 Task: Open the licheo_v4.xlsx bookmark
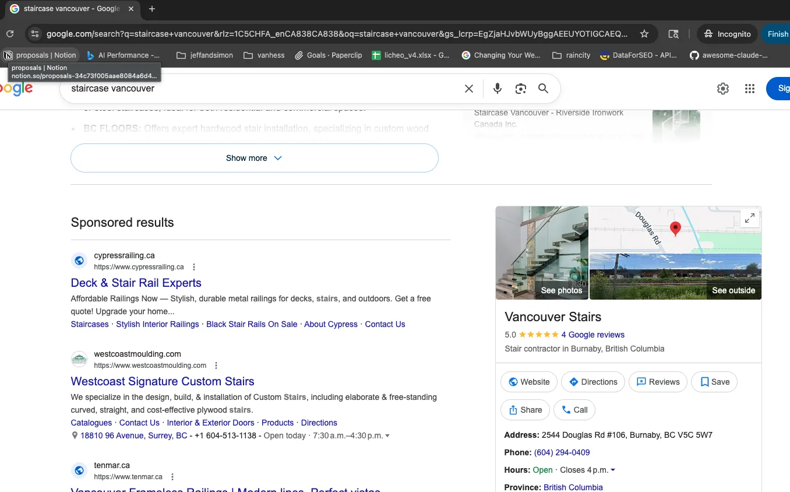pos(411,55)
